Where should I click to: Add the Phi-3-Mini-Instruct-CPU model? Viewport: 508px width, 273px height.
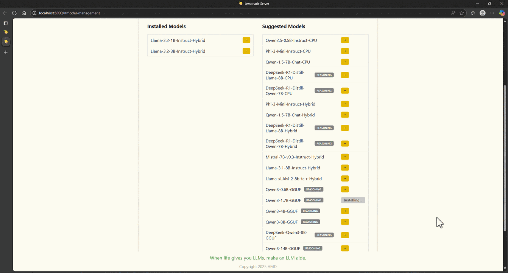tap(344, 51)
